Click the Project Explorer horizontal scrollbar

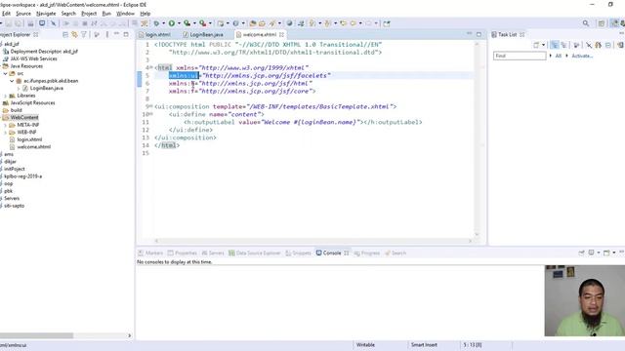36,335
